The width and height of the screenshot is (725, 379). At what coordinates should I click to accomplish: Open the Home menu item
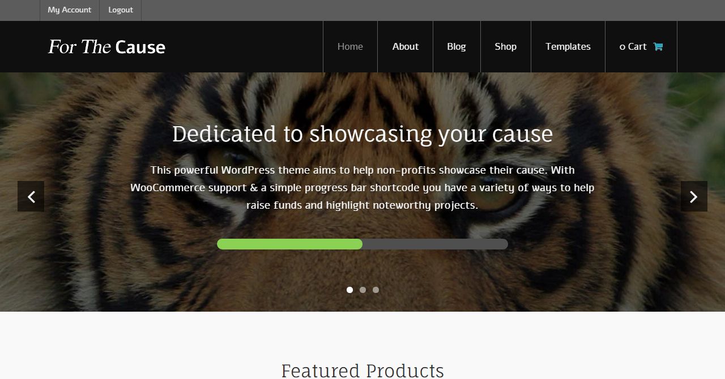pyautogui.click(x=350, y=46)
